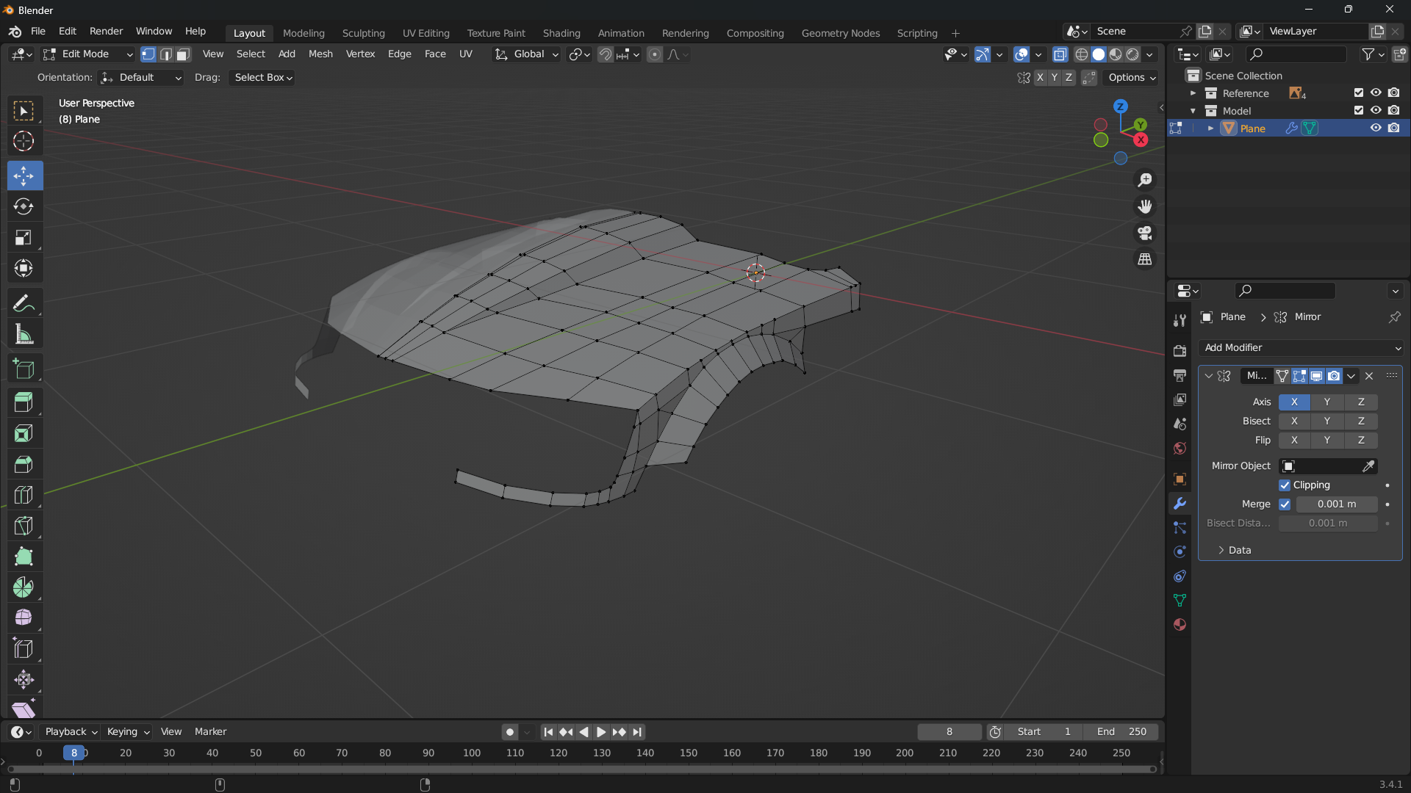Select the Measure tool
The height and width of the screenshot is (793, 1411).
tap(24, 335)
